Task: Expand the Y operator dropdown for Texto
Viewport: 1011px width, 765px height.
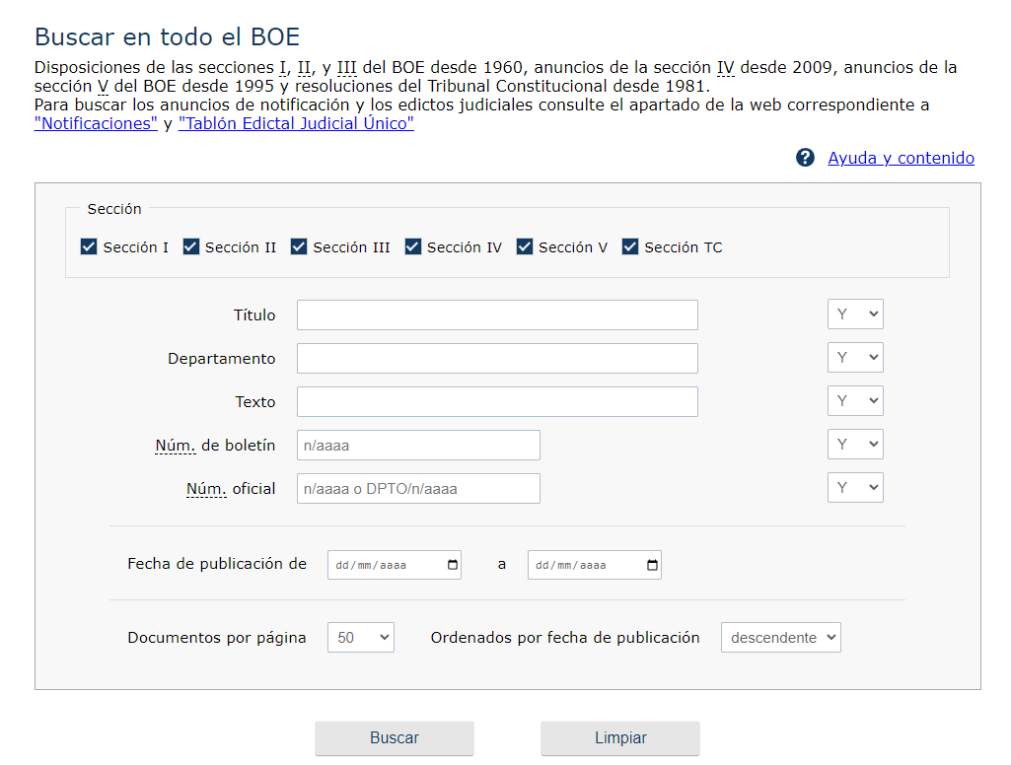Action: point(855,401)
